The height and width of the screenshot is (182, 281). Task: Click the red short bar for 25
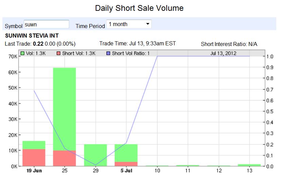tap(64, 158)
